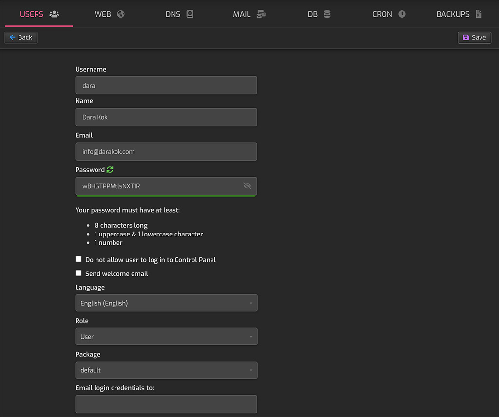Click the Language field label

(90, 287)
